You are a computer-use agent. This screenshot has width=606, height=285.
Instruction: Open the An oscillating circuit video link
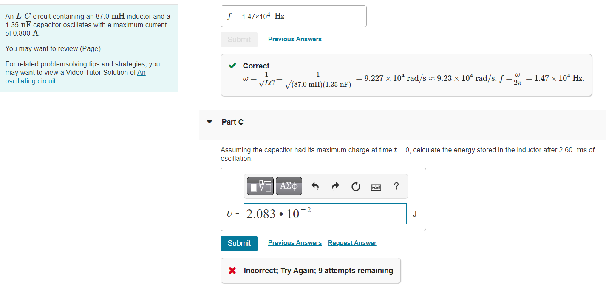click(x=30, y=81)
